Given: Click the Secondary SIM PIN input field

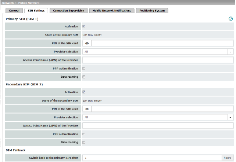Looking at the screenshot, I should [x=162, y=109].
